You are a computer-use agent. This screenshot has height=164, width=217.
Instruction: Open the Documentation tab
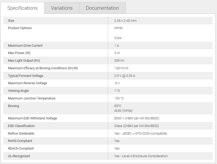coord(102,8)
